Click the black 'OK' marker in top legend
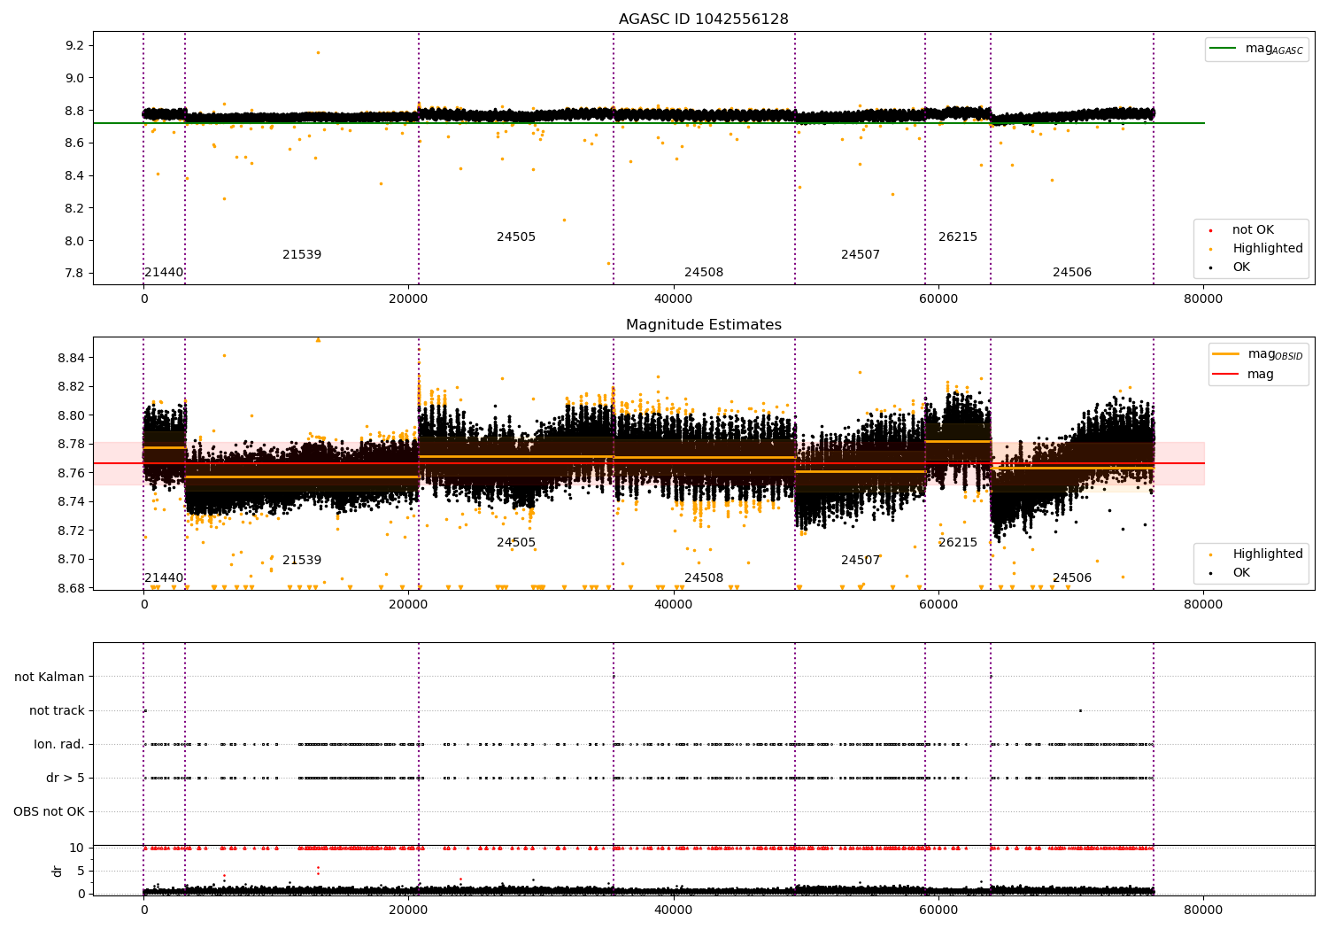 pyautogui.click(x=1210, y=267)
